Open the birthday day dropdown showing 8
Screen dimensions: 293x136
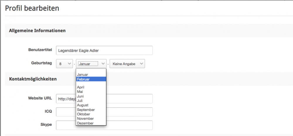(x=64, y=64)
